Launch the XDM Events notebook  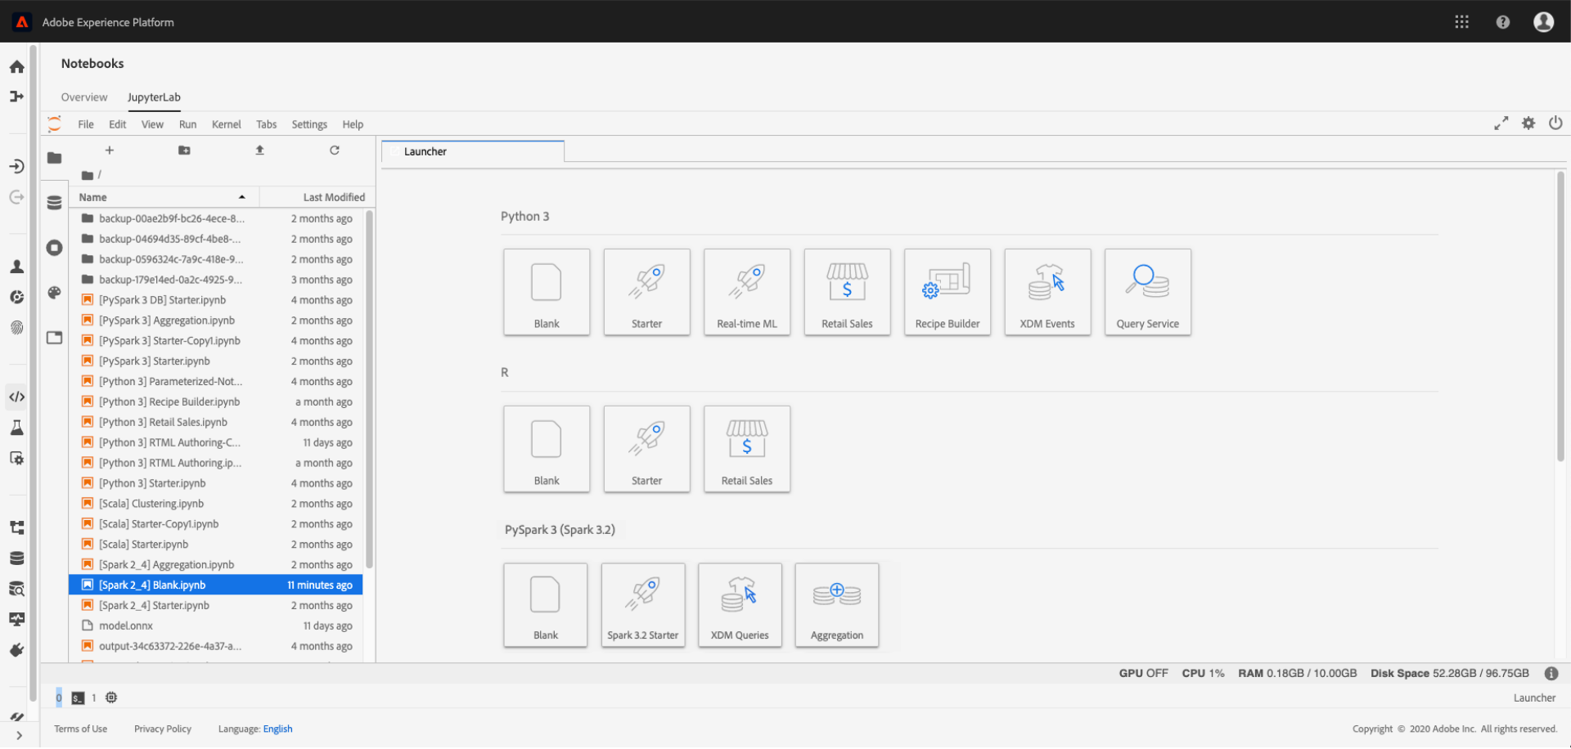[1048, 293]
